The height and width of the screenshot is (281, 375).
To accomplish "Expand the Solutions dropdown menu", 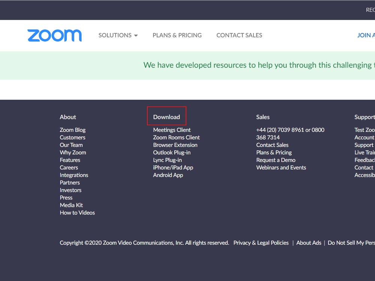I will (118, 35).
